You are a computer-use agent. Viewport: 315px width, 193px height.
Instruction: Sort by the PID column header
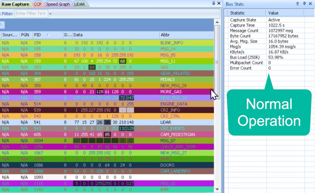tap(48, 35)
